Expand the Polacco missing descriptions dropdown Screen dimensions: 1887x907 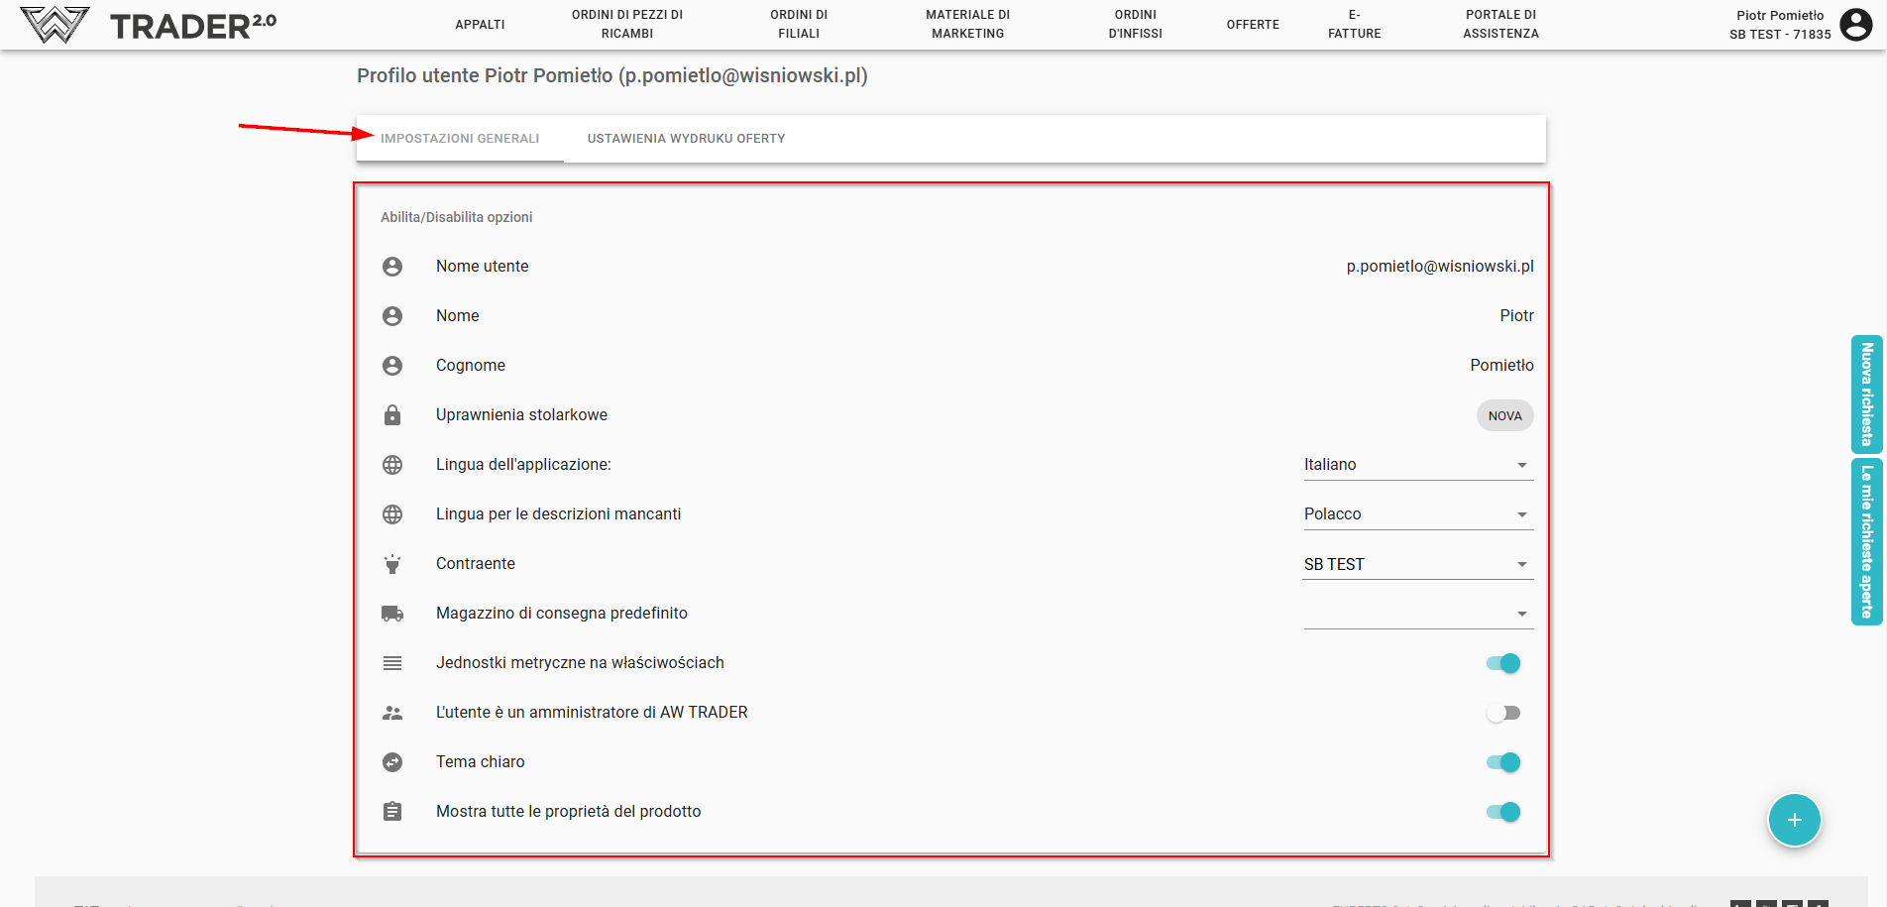1417,514
